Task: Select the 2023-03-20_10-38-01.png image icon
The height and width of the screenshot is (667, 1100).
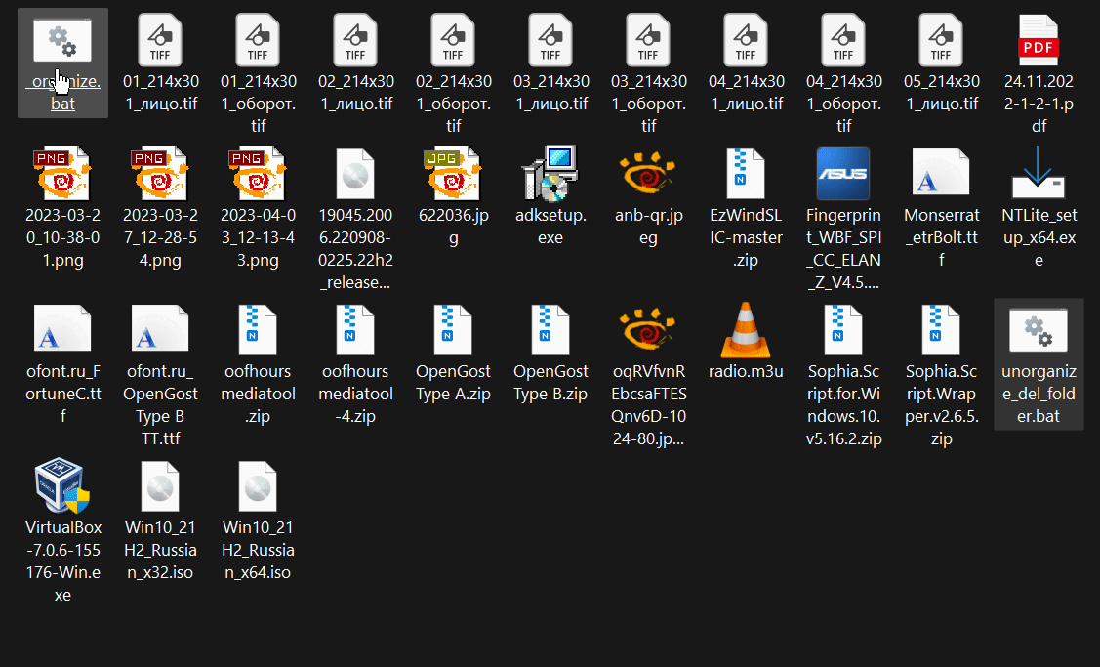Action: click(62, 174)
